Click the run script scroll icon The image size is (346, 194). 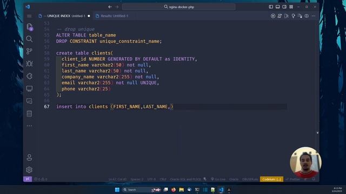click(280, 16)
